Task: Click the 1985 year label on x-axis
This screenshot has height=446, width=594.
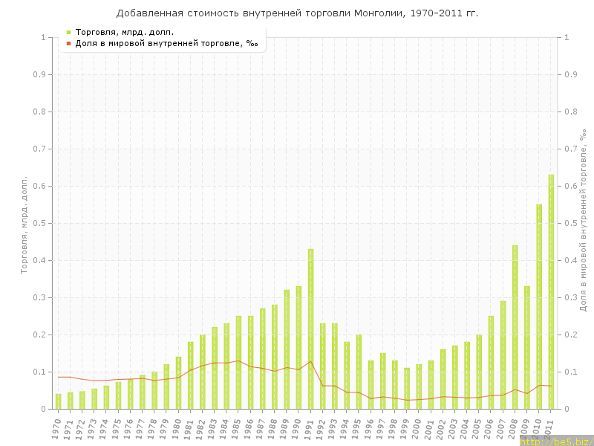Action: (x=237, y=429)
